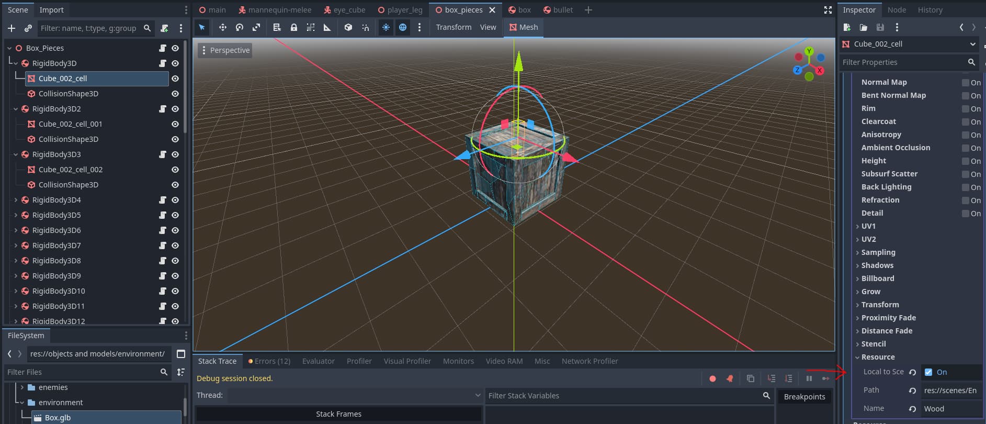Screen dimensions: 986x424
Task: Expand the UV1 property section
Action: pyautogui.click(x=868, y=226)
